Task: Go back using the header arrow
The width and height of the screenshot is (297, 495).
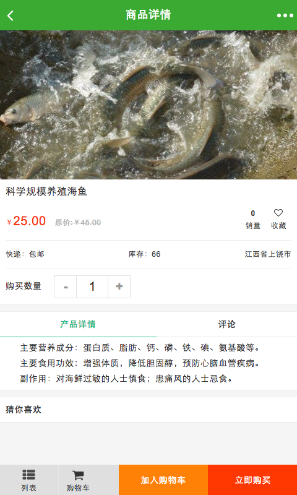Action: [x=10, y=15]
